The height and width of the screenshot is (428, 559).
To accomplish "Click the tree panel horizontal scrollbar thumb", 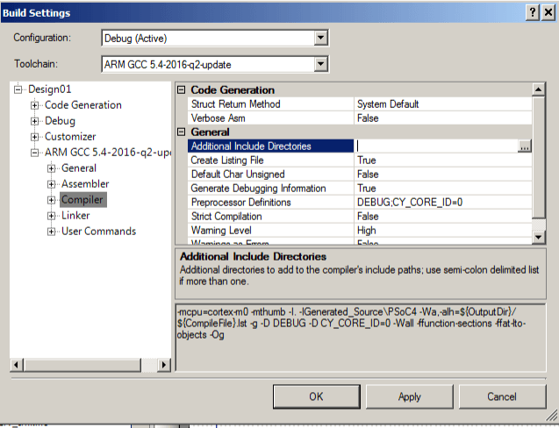I will coord(82,365).
